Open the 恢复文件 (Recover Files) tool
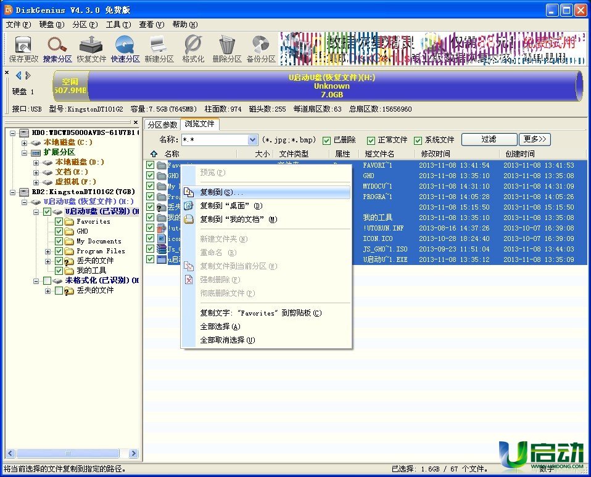Screen dimensions: 591x477 click(91, 48)
